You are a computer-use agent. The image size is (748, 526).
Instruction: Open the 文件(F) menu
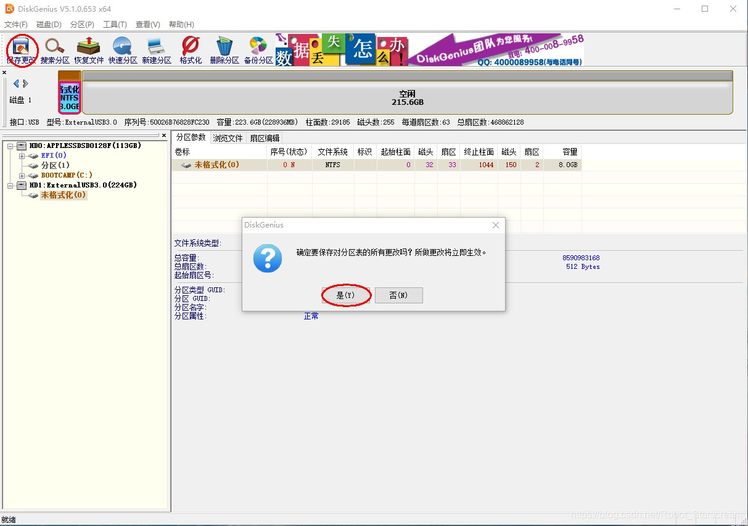(16, 25)
